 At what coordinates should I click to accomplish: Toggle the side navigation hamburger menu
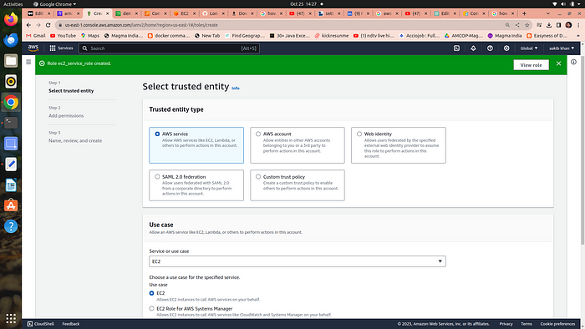(x=28, y=62)
